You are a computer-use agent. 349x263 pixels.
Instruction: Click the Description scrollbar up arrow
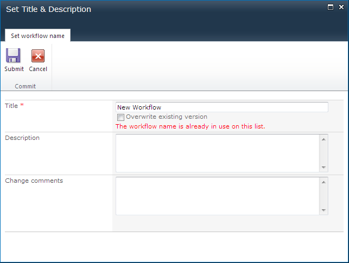click(323, 139)
